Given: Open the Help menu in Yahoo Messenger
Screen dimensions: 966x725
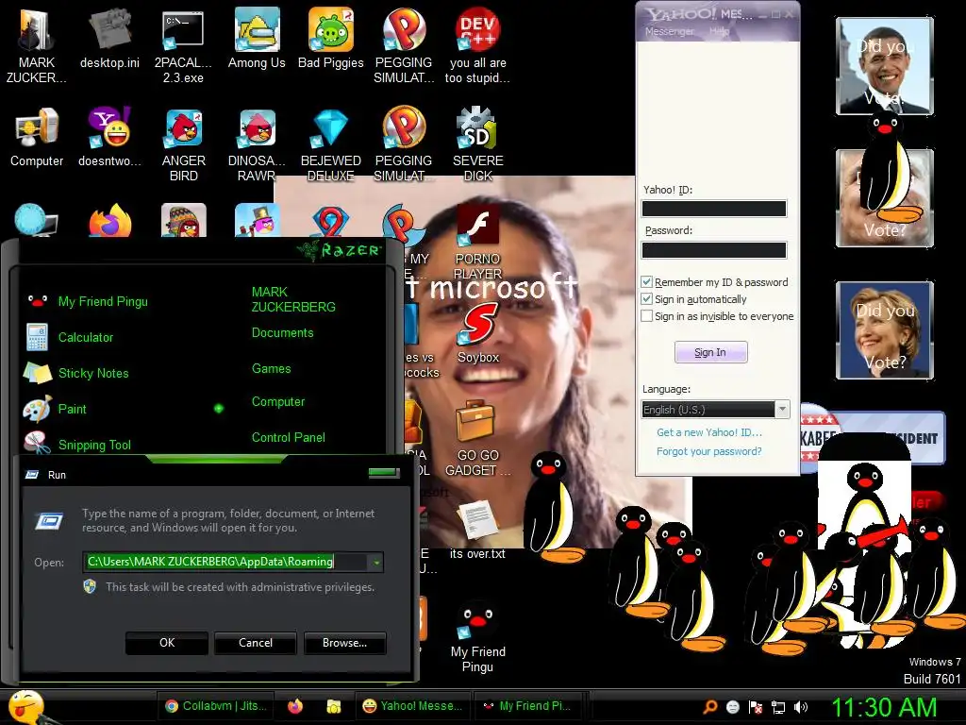Looking at the screenshot, I should 719,31.
